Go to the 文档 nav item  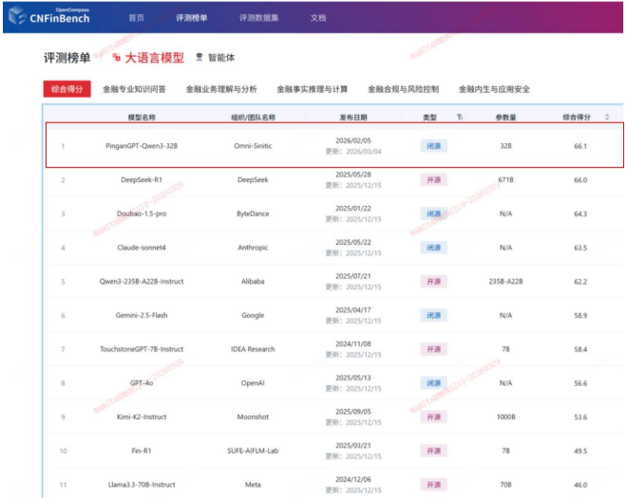pyautogui.click(x=318, y=17)
